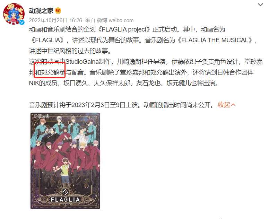This screenshot has width=269, height=219.
Task: Open the FLAGLIA poster thumbnail
Action: tap(65, 161)
